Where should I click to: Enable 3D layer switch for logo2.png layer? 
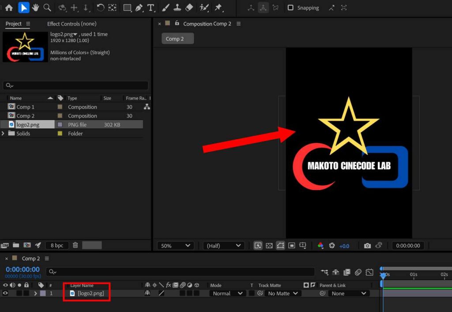tap(196, 293)
